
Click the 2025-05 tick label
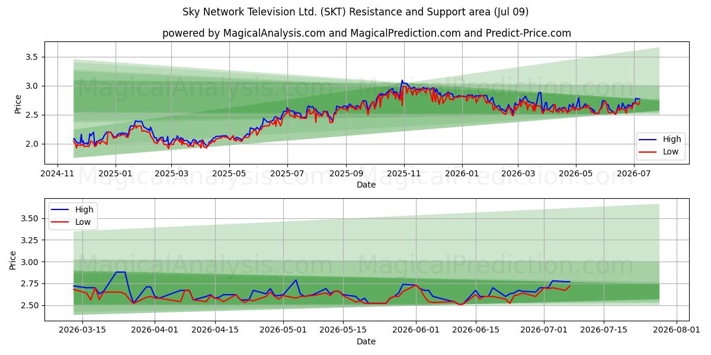(229, 173)
